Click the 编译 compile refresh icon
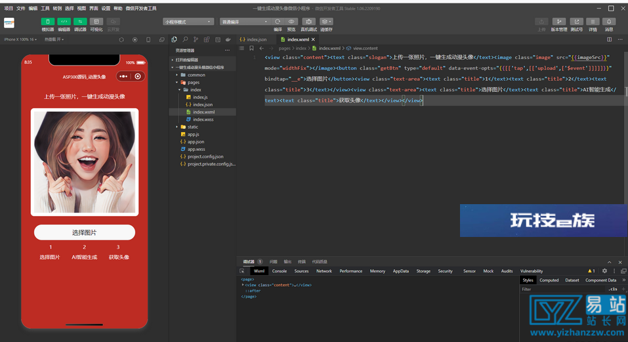Image resolution: width=628 pixels, height=342 pixels. 278,22
